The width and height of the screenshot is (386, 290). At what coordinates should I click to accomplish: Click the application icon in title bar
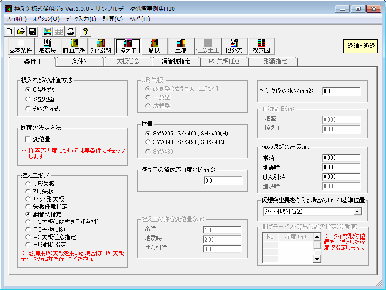pyautogui.click(x=9, y=9)
